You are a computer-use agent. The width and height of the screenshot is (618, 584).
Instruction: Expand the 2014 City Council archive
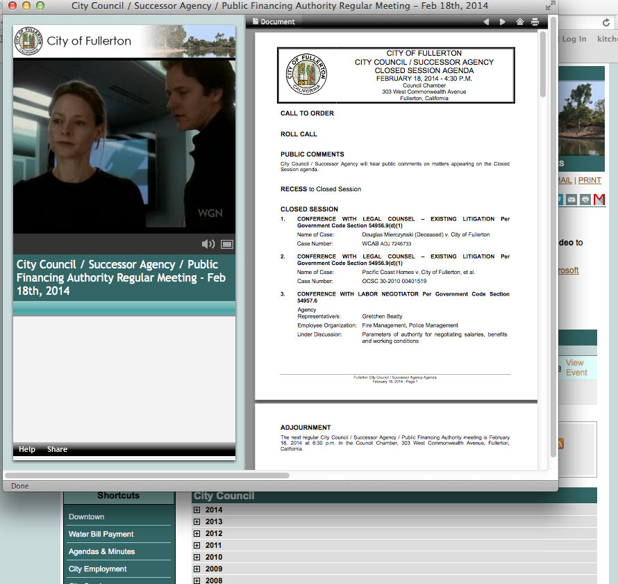pos(197,510)
